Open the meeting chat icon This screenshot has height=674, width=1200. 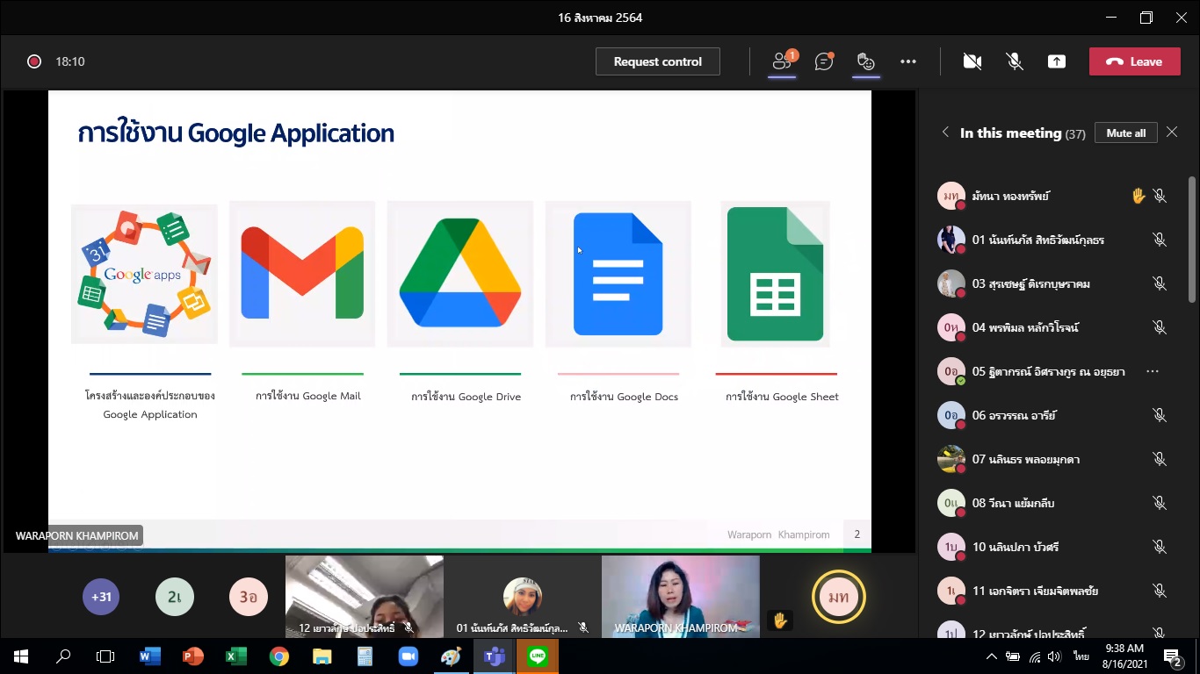823,61
